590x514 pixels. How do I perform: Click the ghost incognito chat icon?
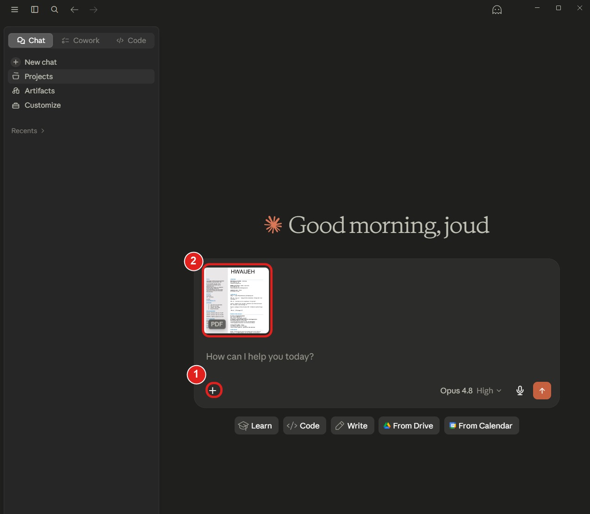coord(497,10)
